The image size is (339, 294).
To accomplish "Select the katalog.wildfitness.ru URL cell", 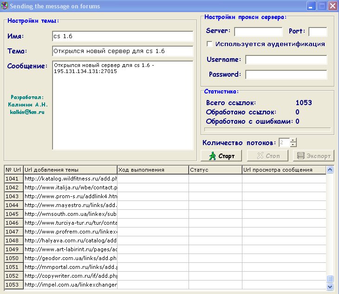I will (70, 179).
